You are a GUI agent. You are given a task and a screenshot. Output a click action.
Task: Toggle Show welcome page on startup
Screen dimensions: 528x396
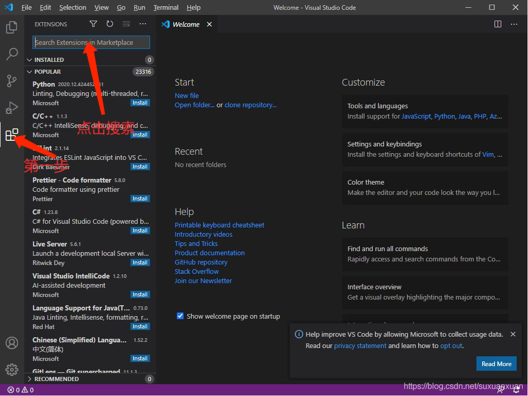coord(180,316)
